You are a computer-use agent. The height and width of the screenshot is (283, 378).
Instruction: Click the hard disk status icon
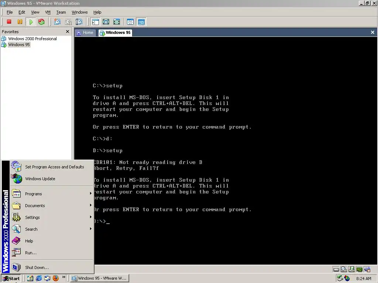pyautogui.click(x=336, y=269)
